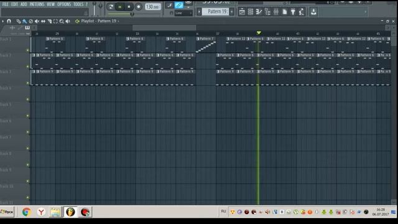Select the Zoom tool
Viewport: 398px width, 224px height.
[62, 21]
